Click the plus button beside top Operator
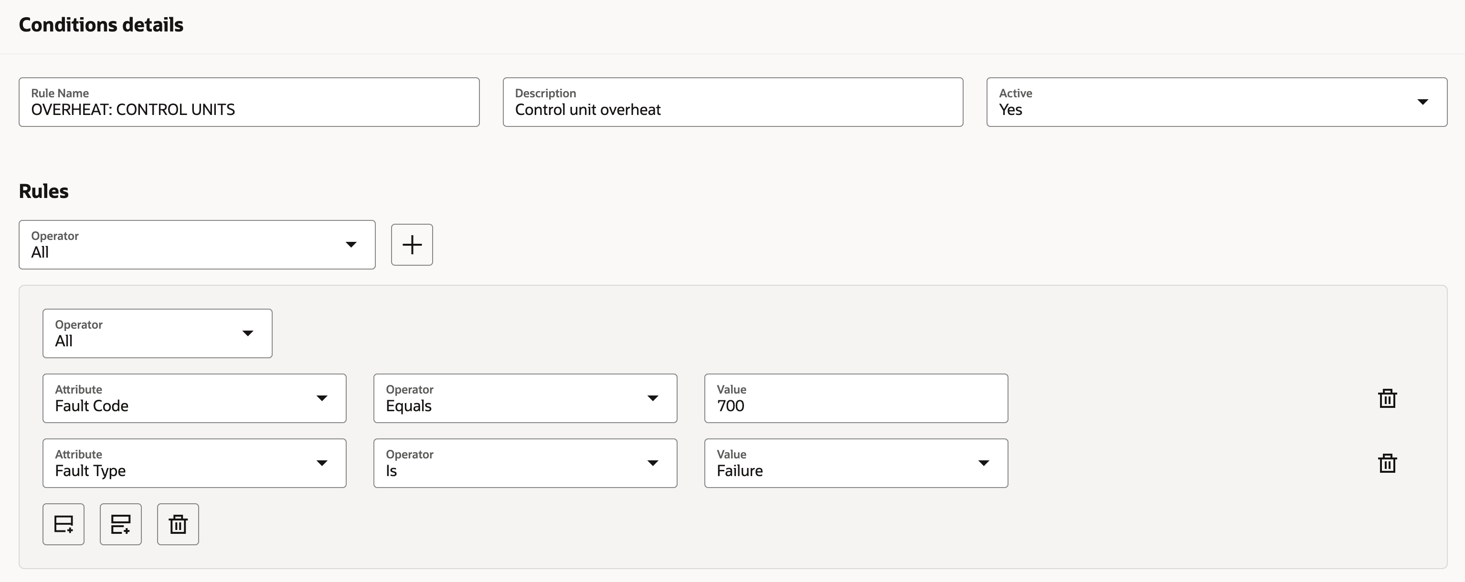 [x=412, y=244]
